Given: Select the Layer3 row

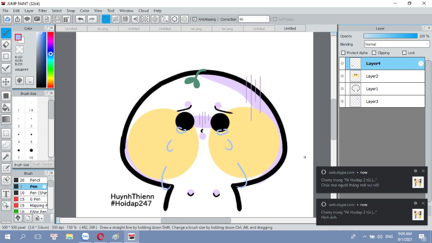Looking at the screenshot, I should point(382,101).
